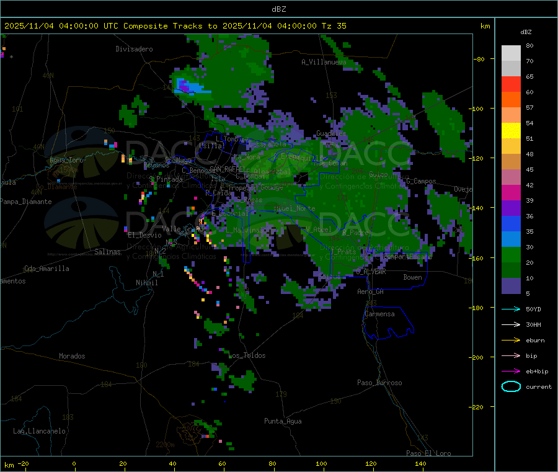
Task: Select the 5 dBZ purple color swatch
Action: 511,286
